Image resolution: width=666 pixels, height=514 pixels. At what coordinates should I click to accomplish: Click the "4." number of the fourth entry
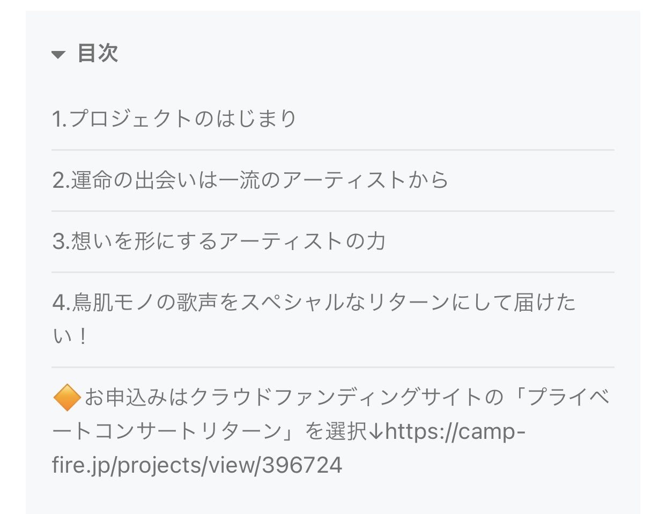[62, 303]
